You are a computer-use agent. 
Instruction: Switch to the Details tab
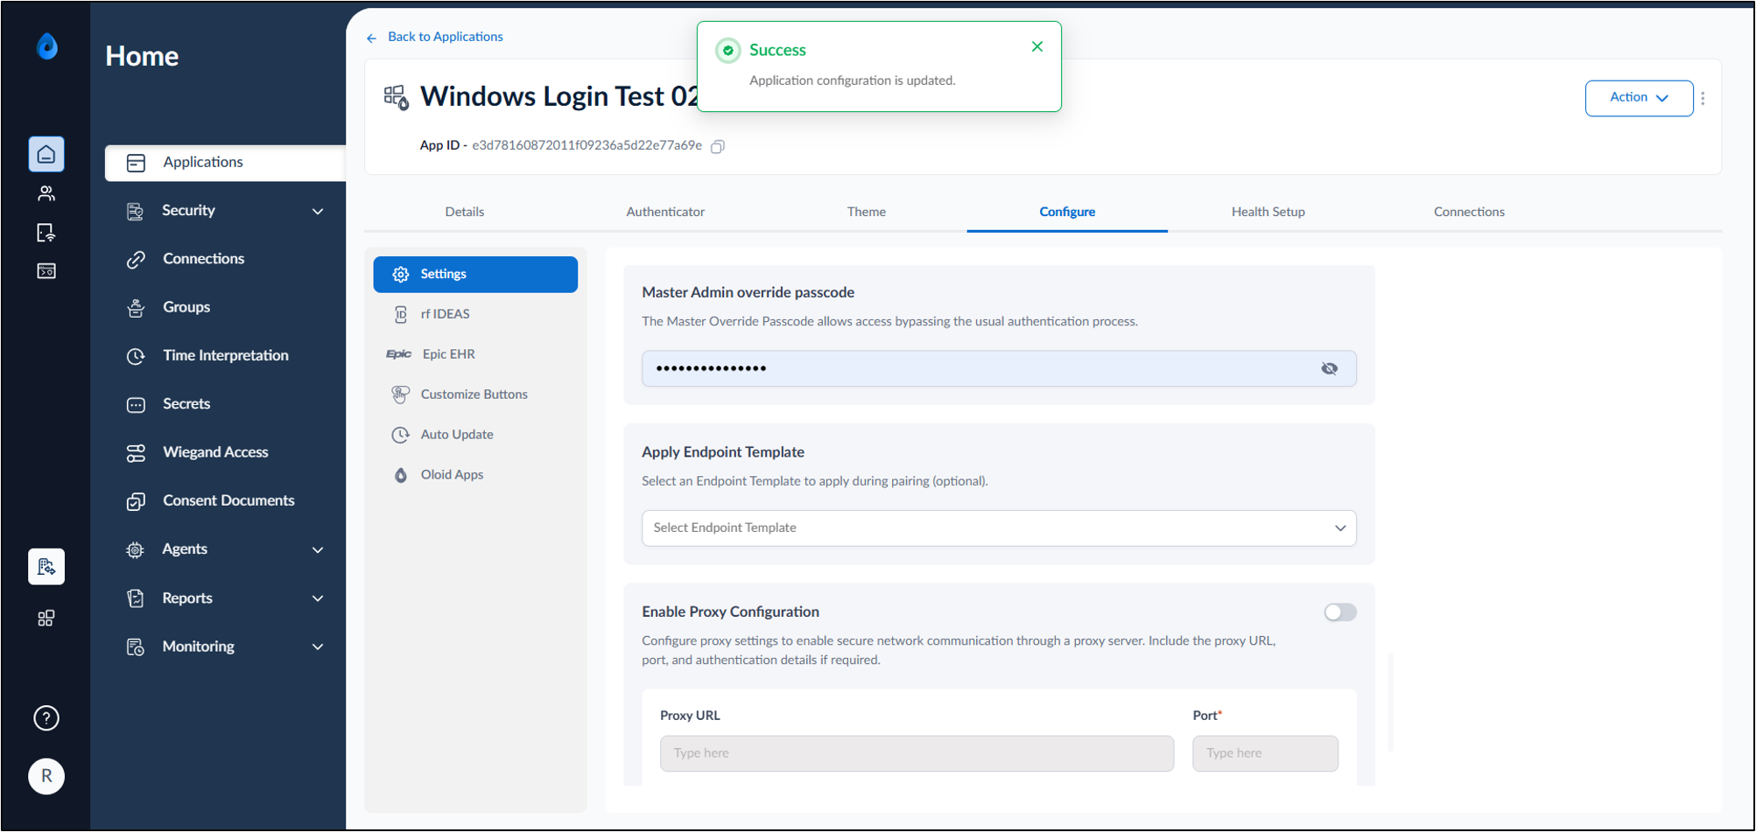(x=465, y=212)
